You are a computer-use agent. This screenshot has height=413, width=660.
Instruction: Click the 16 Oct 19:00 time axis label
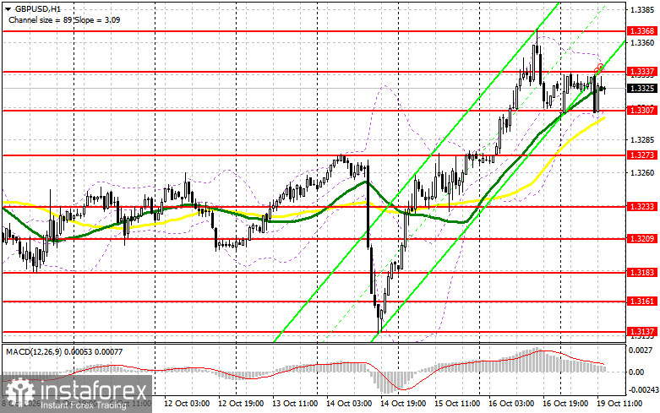click(565, 404)
